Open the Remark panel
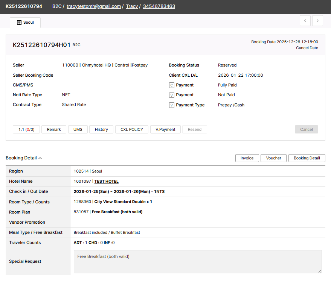This screenshot has width=331, height=288. tap(54, 129)
